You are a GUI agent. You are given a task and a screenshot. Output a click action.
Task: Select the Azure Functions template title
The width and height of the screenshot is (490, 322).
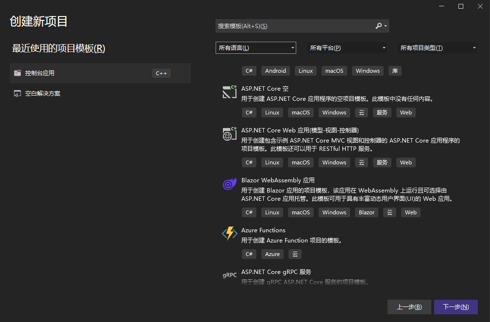[x=263, y=230]
